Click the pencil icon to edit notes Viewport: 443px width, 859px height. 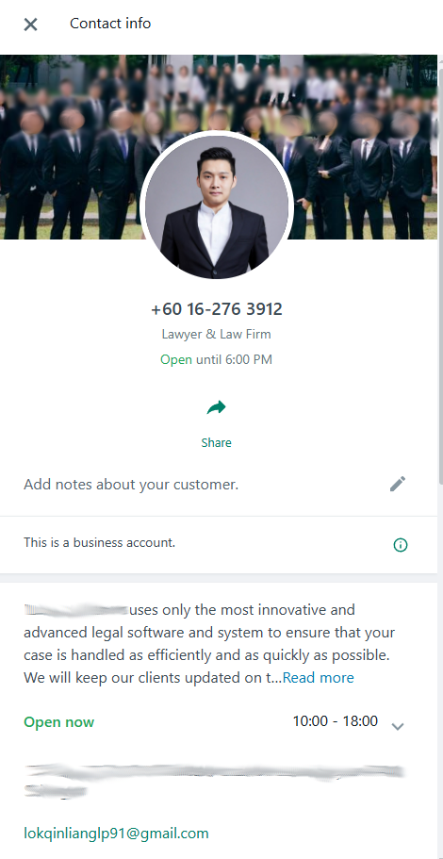click(x=398, y=484)
